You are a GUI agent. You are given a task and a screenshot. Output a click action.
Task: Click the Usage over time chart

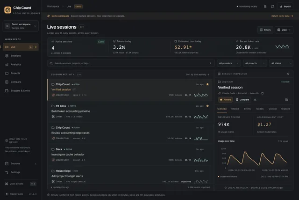[x=254, y=158]
